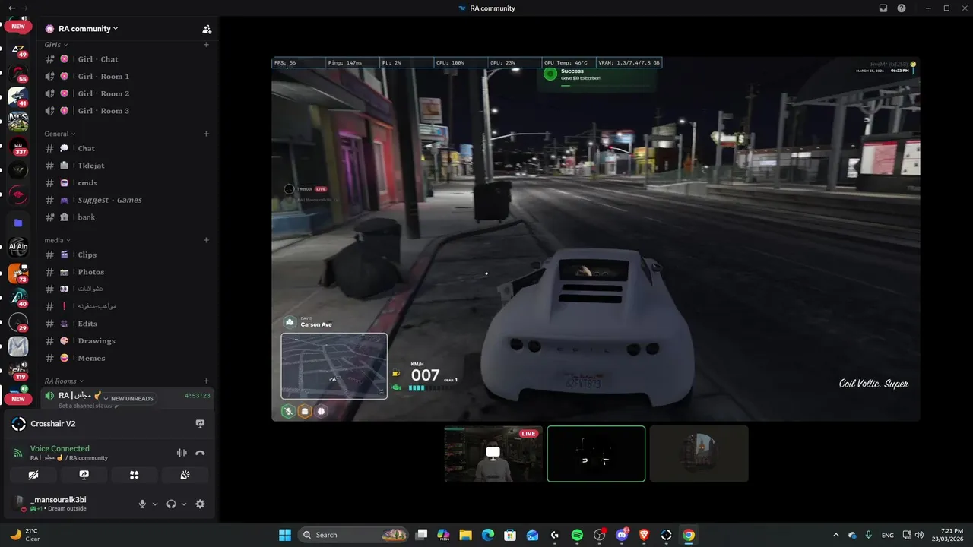
Task: Click the ENG language indicator
Action: [888, 535]
